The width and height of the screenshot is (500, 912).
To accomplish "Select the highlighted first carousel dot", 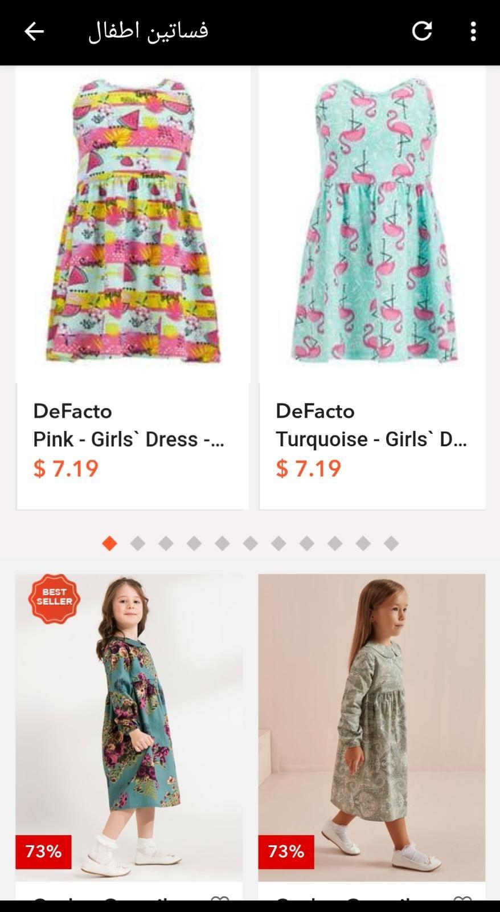I will [x=110, y=543].
